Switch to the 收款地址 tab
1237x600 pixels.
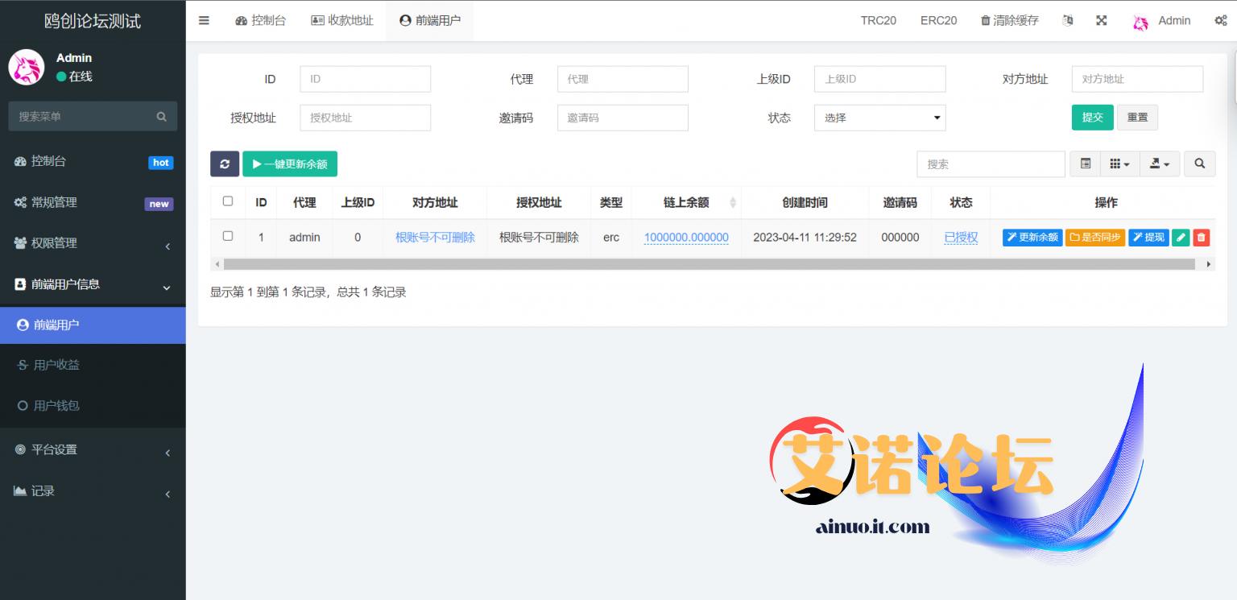pyautogui.click(x=342, y=21)
